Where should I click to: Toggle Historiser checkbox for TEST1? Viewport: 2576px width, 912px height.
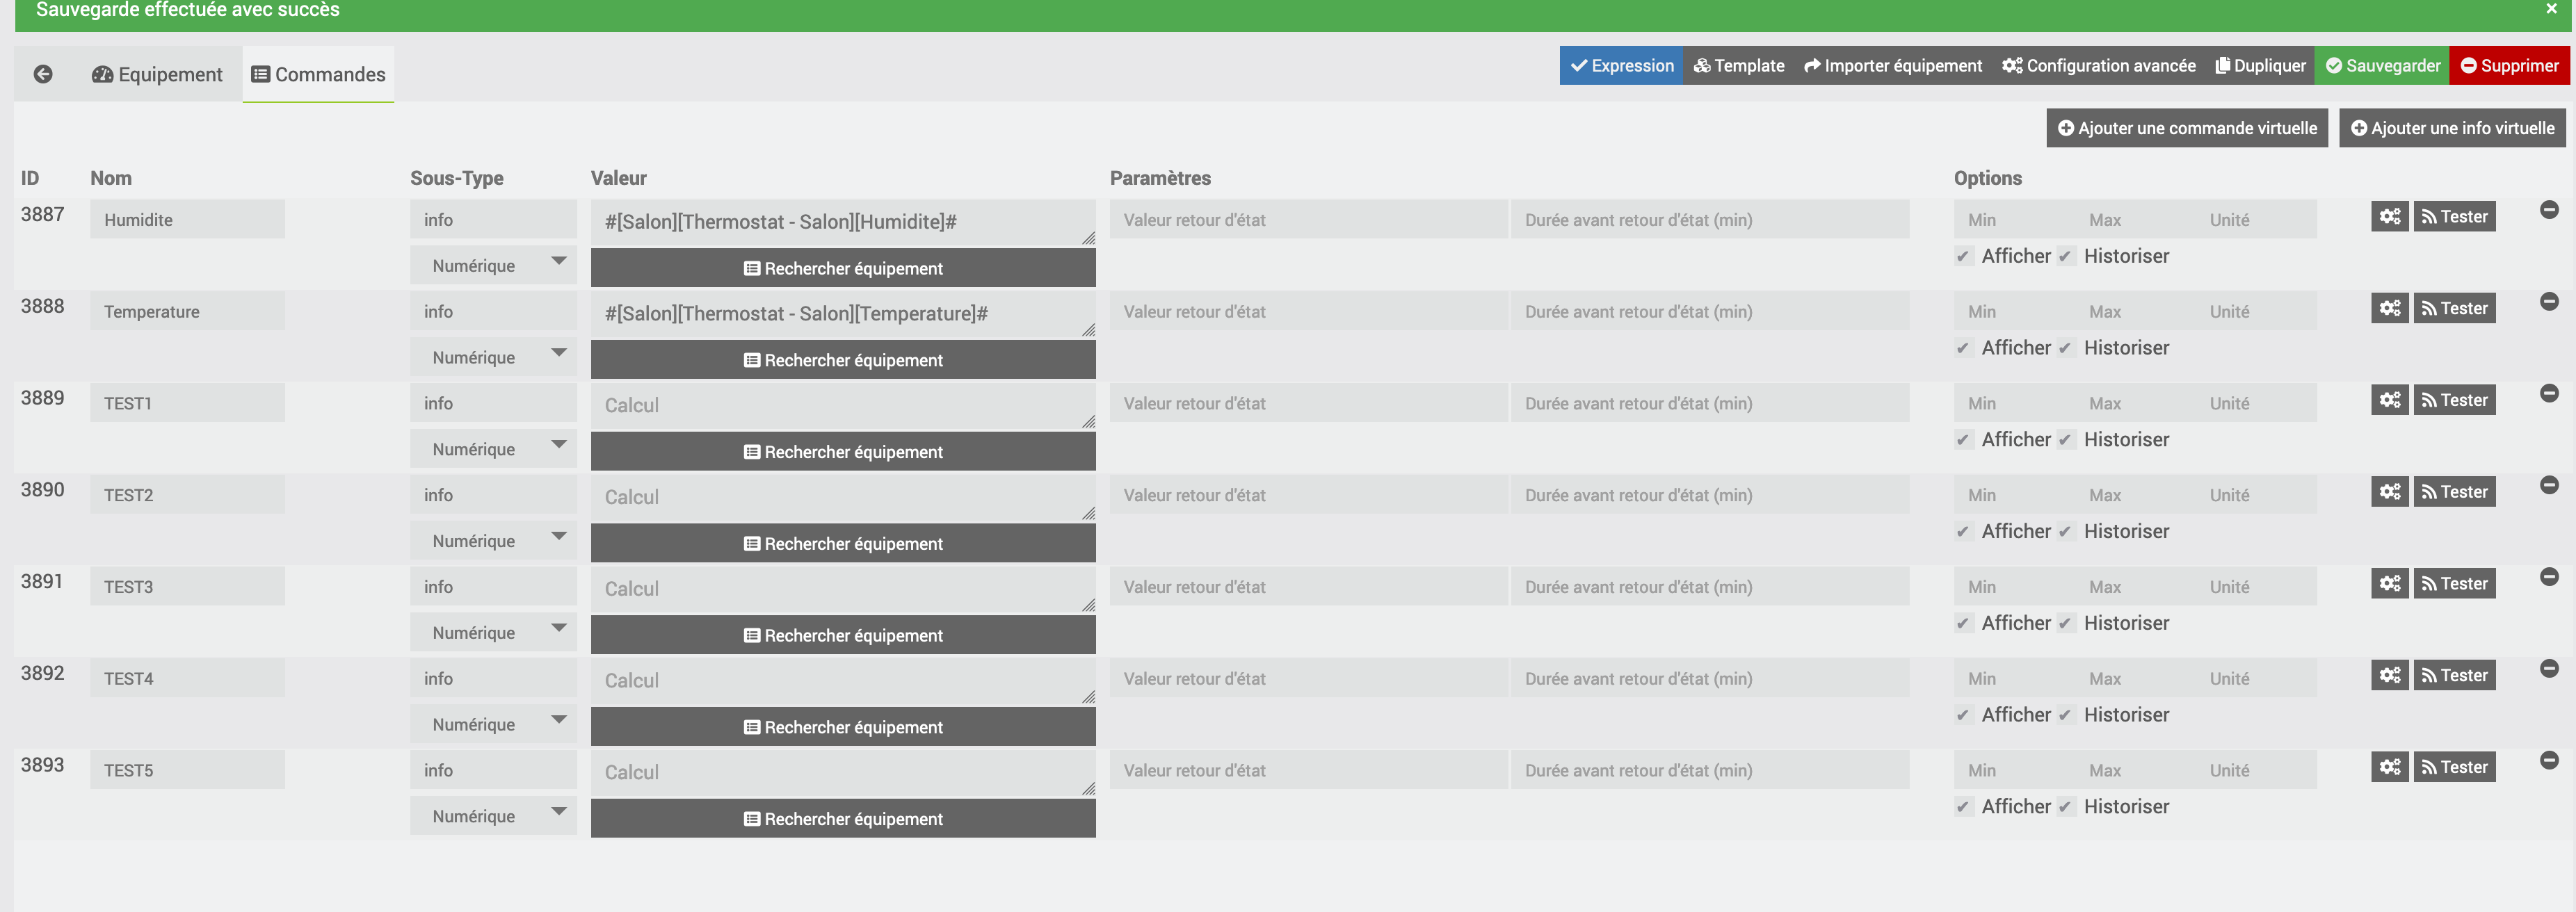(x=2065, y=440)
